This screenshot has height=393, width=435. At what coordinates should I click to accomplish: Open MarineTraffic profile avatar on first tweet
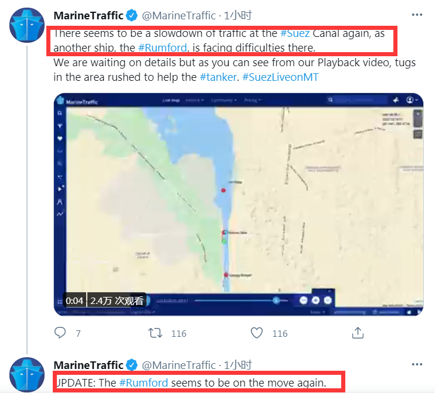click(27, 25)
